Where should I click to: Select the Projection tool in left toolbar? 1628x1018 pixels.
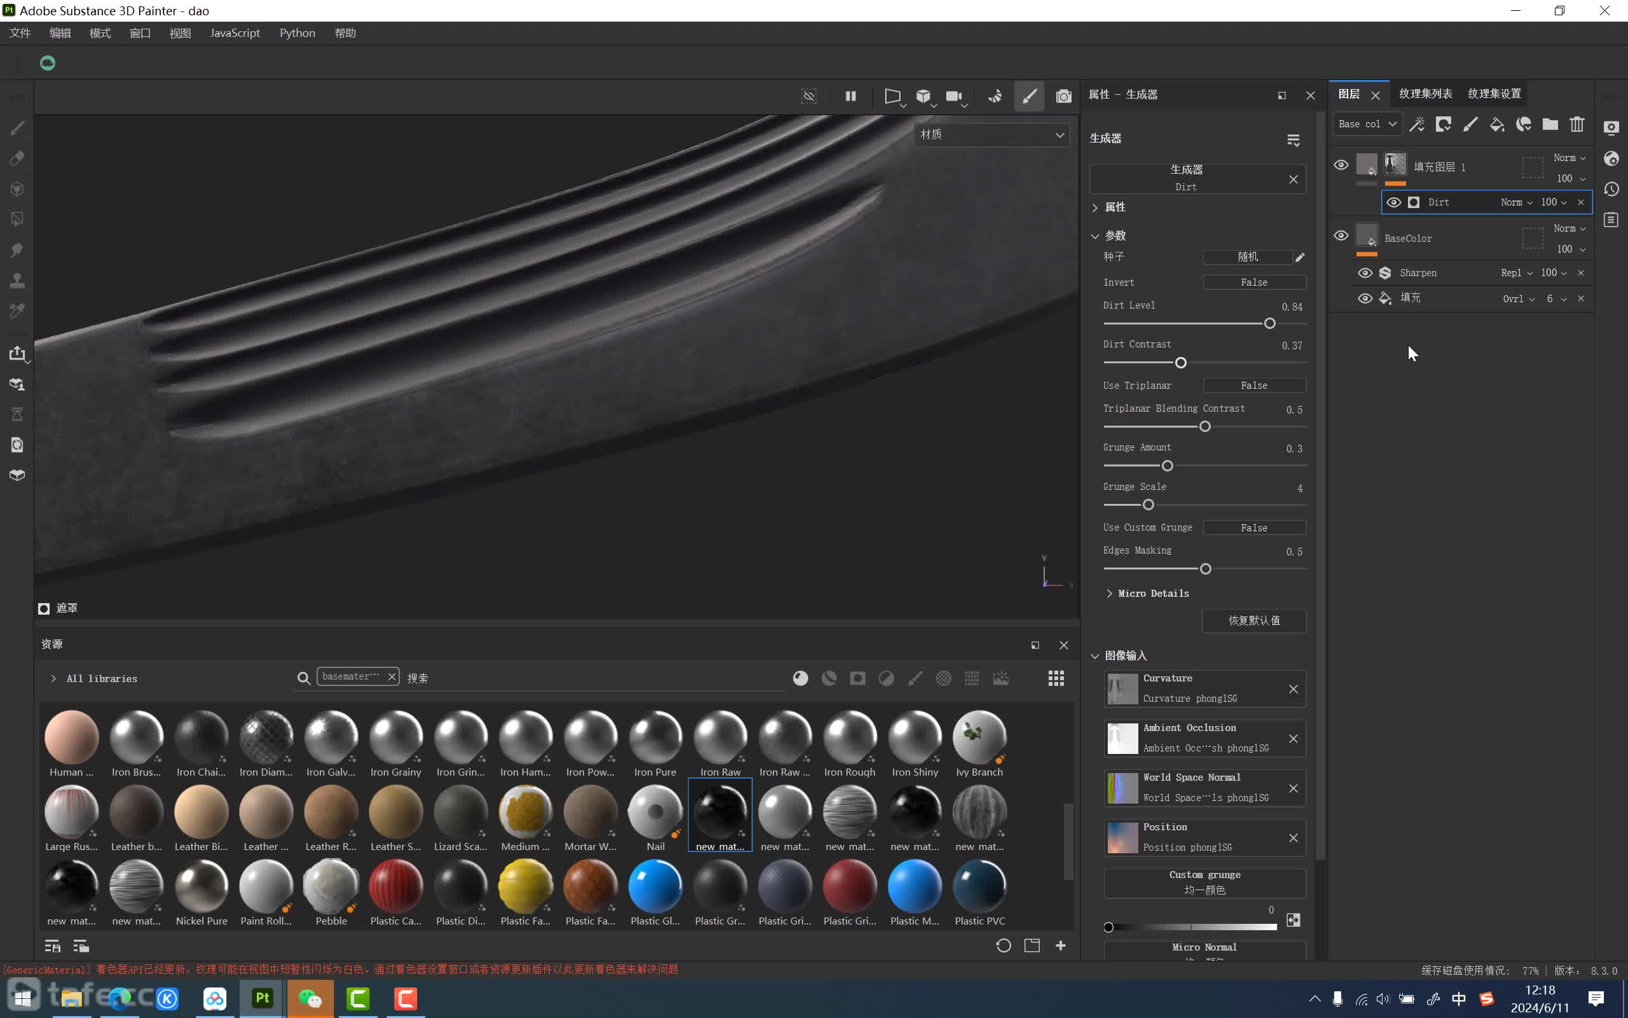[x=18, y=189]
